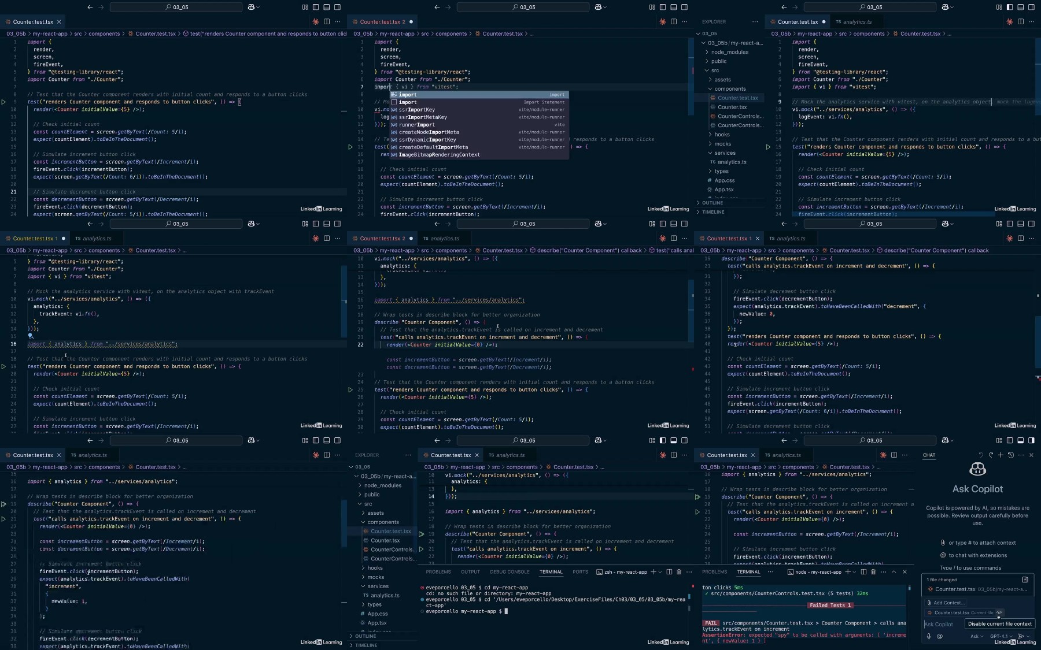The image size is (1041, 650).
Task: Open the edits icon beside '1 file changed'
Action: (x=1025, y=580)
